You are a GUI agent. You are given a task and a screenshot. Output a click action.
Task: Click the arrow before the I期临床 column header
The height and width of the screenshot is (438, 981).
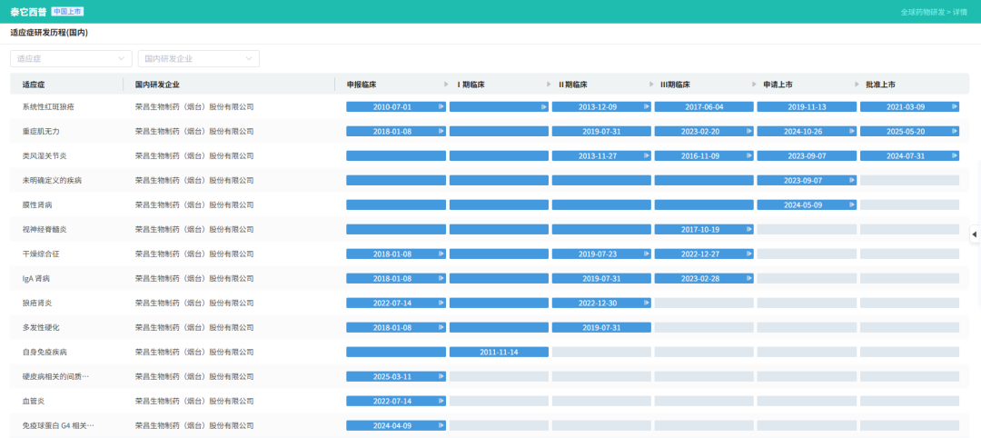(446, 85)
